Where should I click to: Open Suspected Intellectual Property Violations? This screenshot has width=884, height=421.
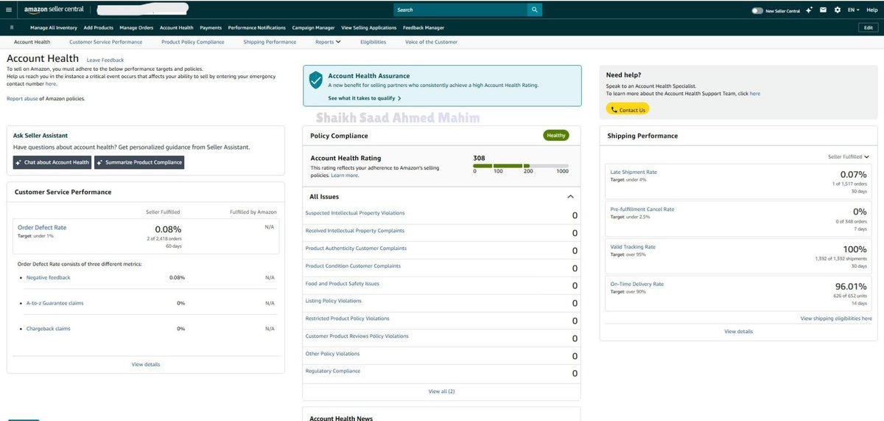pyautogui.click(x=355, y=213)
